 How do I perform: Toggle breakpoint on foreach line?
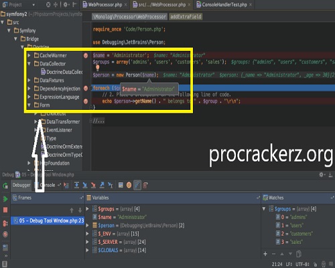[x=86, y=88]
